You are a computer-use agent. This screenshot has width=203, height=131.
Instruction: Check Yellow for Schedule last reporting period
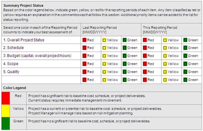click(104, 48)
